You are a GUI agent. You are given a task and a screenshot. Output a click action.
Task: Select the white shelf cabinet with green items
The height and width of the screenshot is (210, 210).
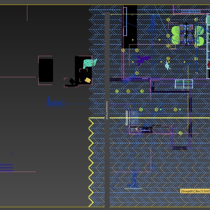(184, 84)
